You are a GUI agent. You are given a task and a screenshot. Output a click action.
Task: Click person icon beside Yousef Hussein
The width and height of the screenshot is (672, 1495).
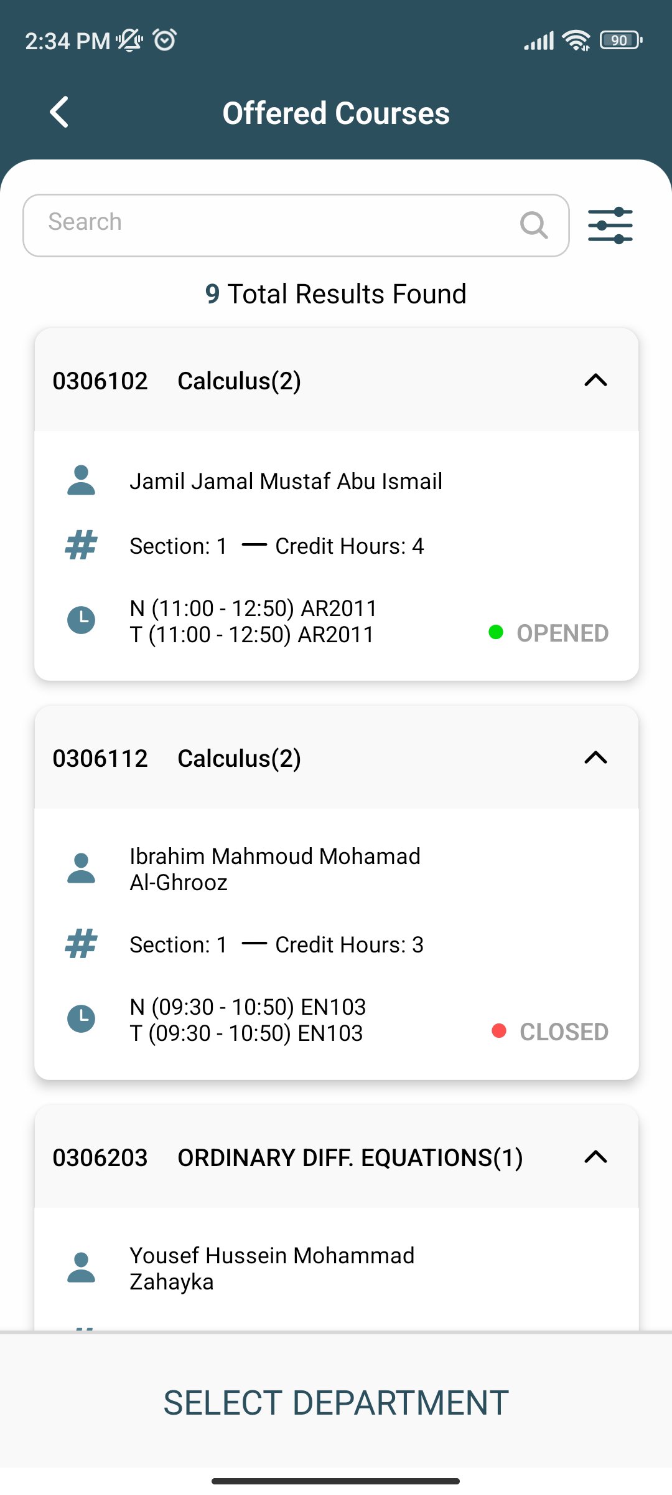coord(81,1268)
